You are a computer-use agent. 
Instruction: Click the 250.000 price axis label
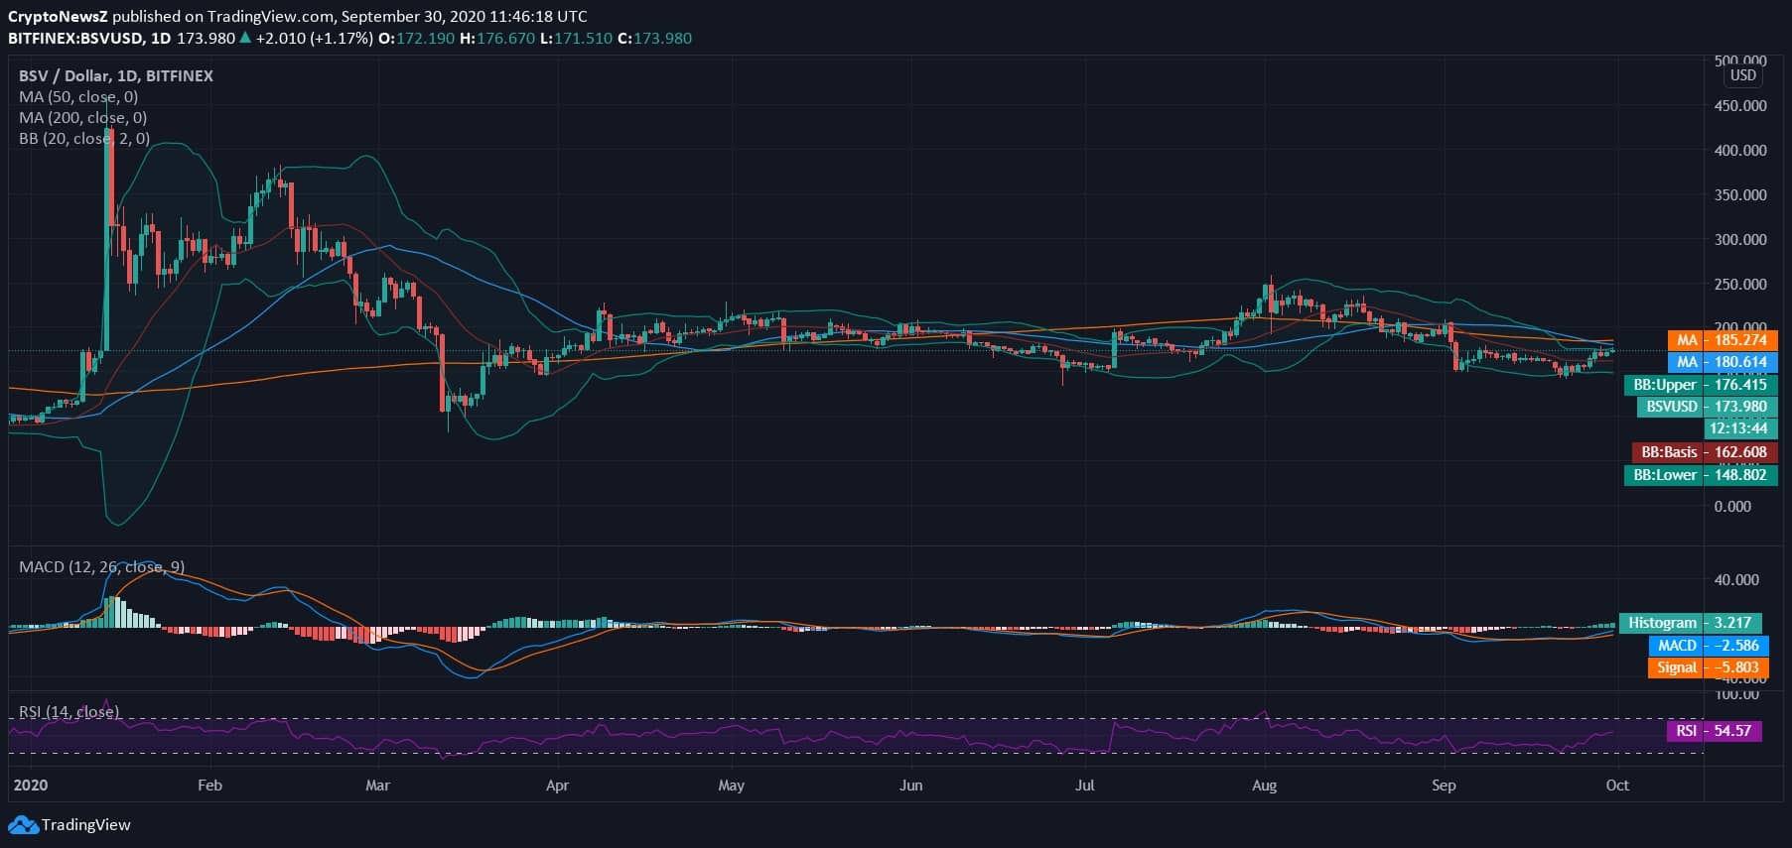(1740, 284)
